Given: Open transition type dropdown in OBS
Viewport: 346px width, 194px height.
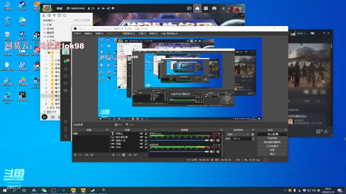Looking at the screenshot, I should pyautogui.click(x=238, y=135).
